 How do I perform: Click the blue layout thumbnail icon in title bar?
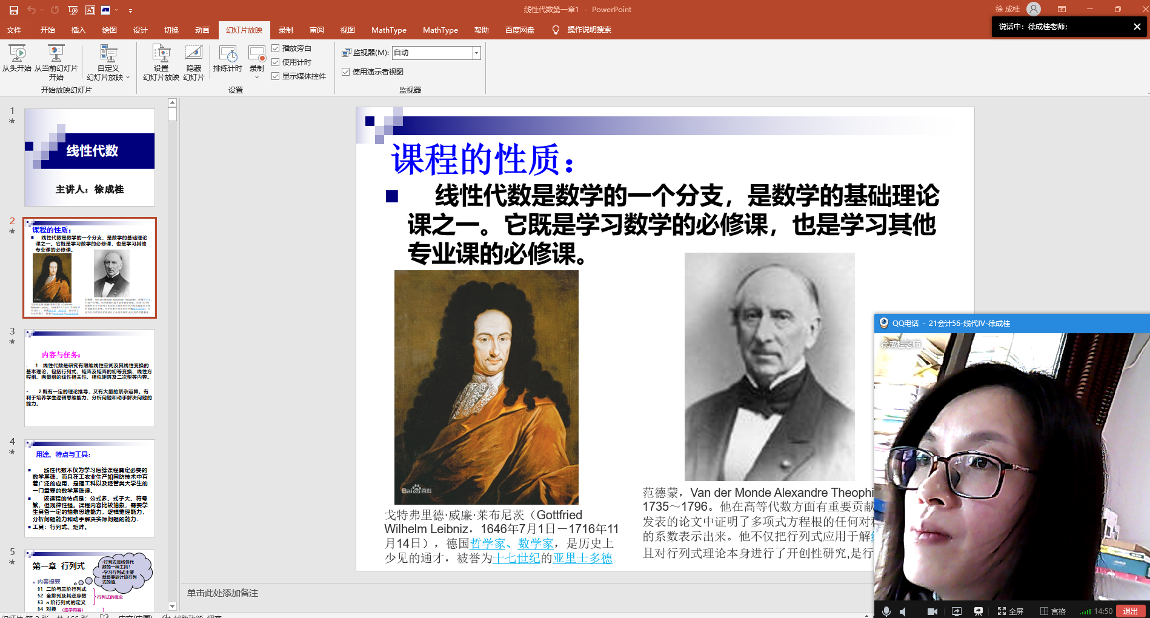point(106,10)
